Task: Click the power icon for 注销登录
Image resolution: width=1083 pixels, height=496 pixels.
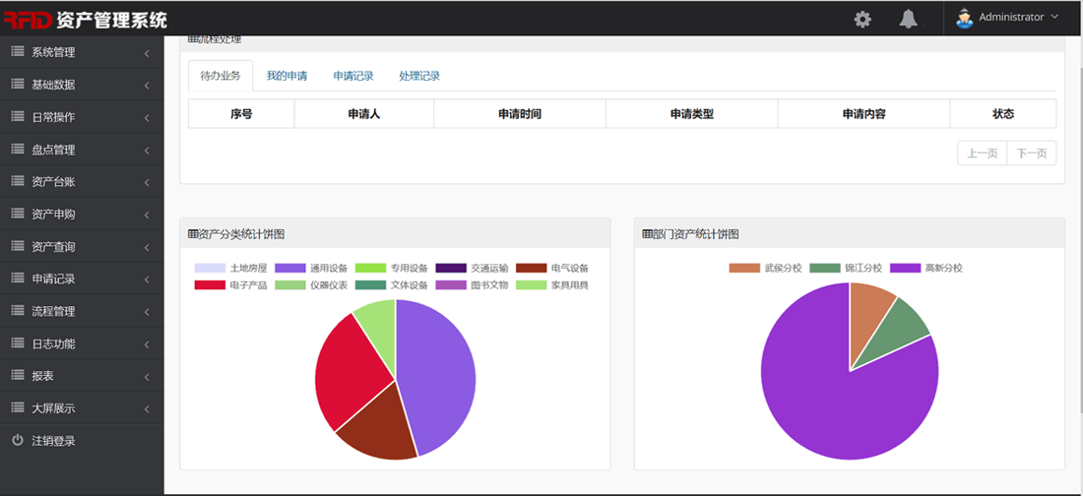Action: pos(18,441)
